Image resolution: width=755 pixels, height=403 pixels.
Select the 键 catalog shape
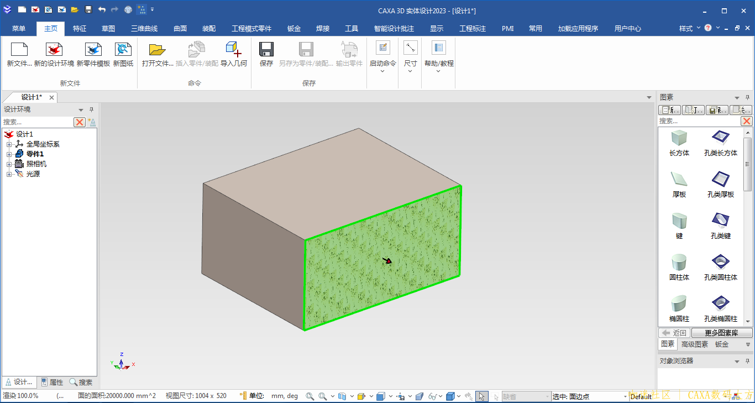tap(679, 226)
